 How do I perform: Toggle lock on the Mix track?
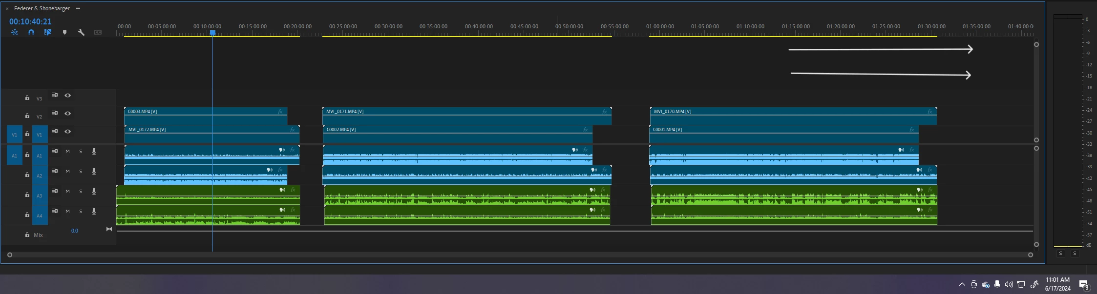click(27, 235)
